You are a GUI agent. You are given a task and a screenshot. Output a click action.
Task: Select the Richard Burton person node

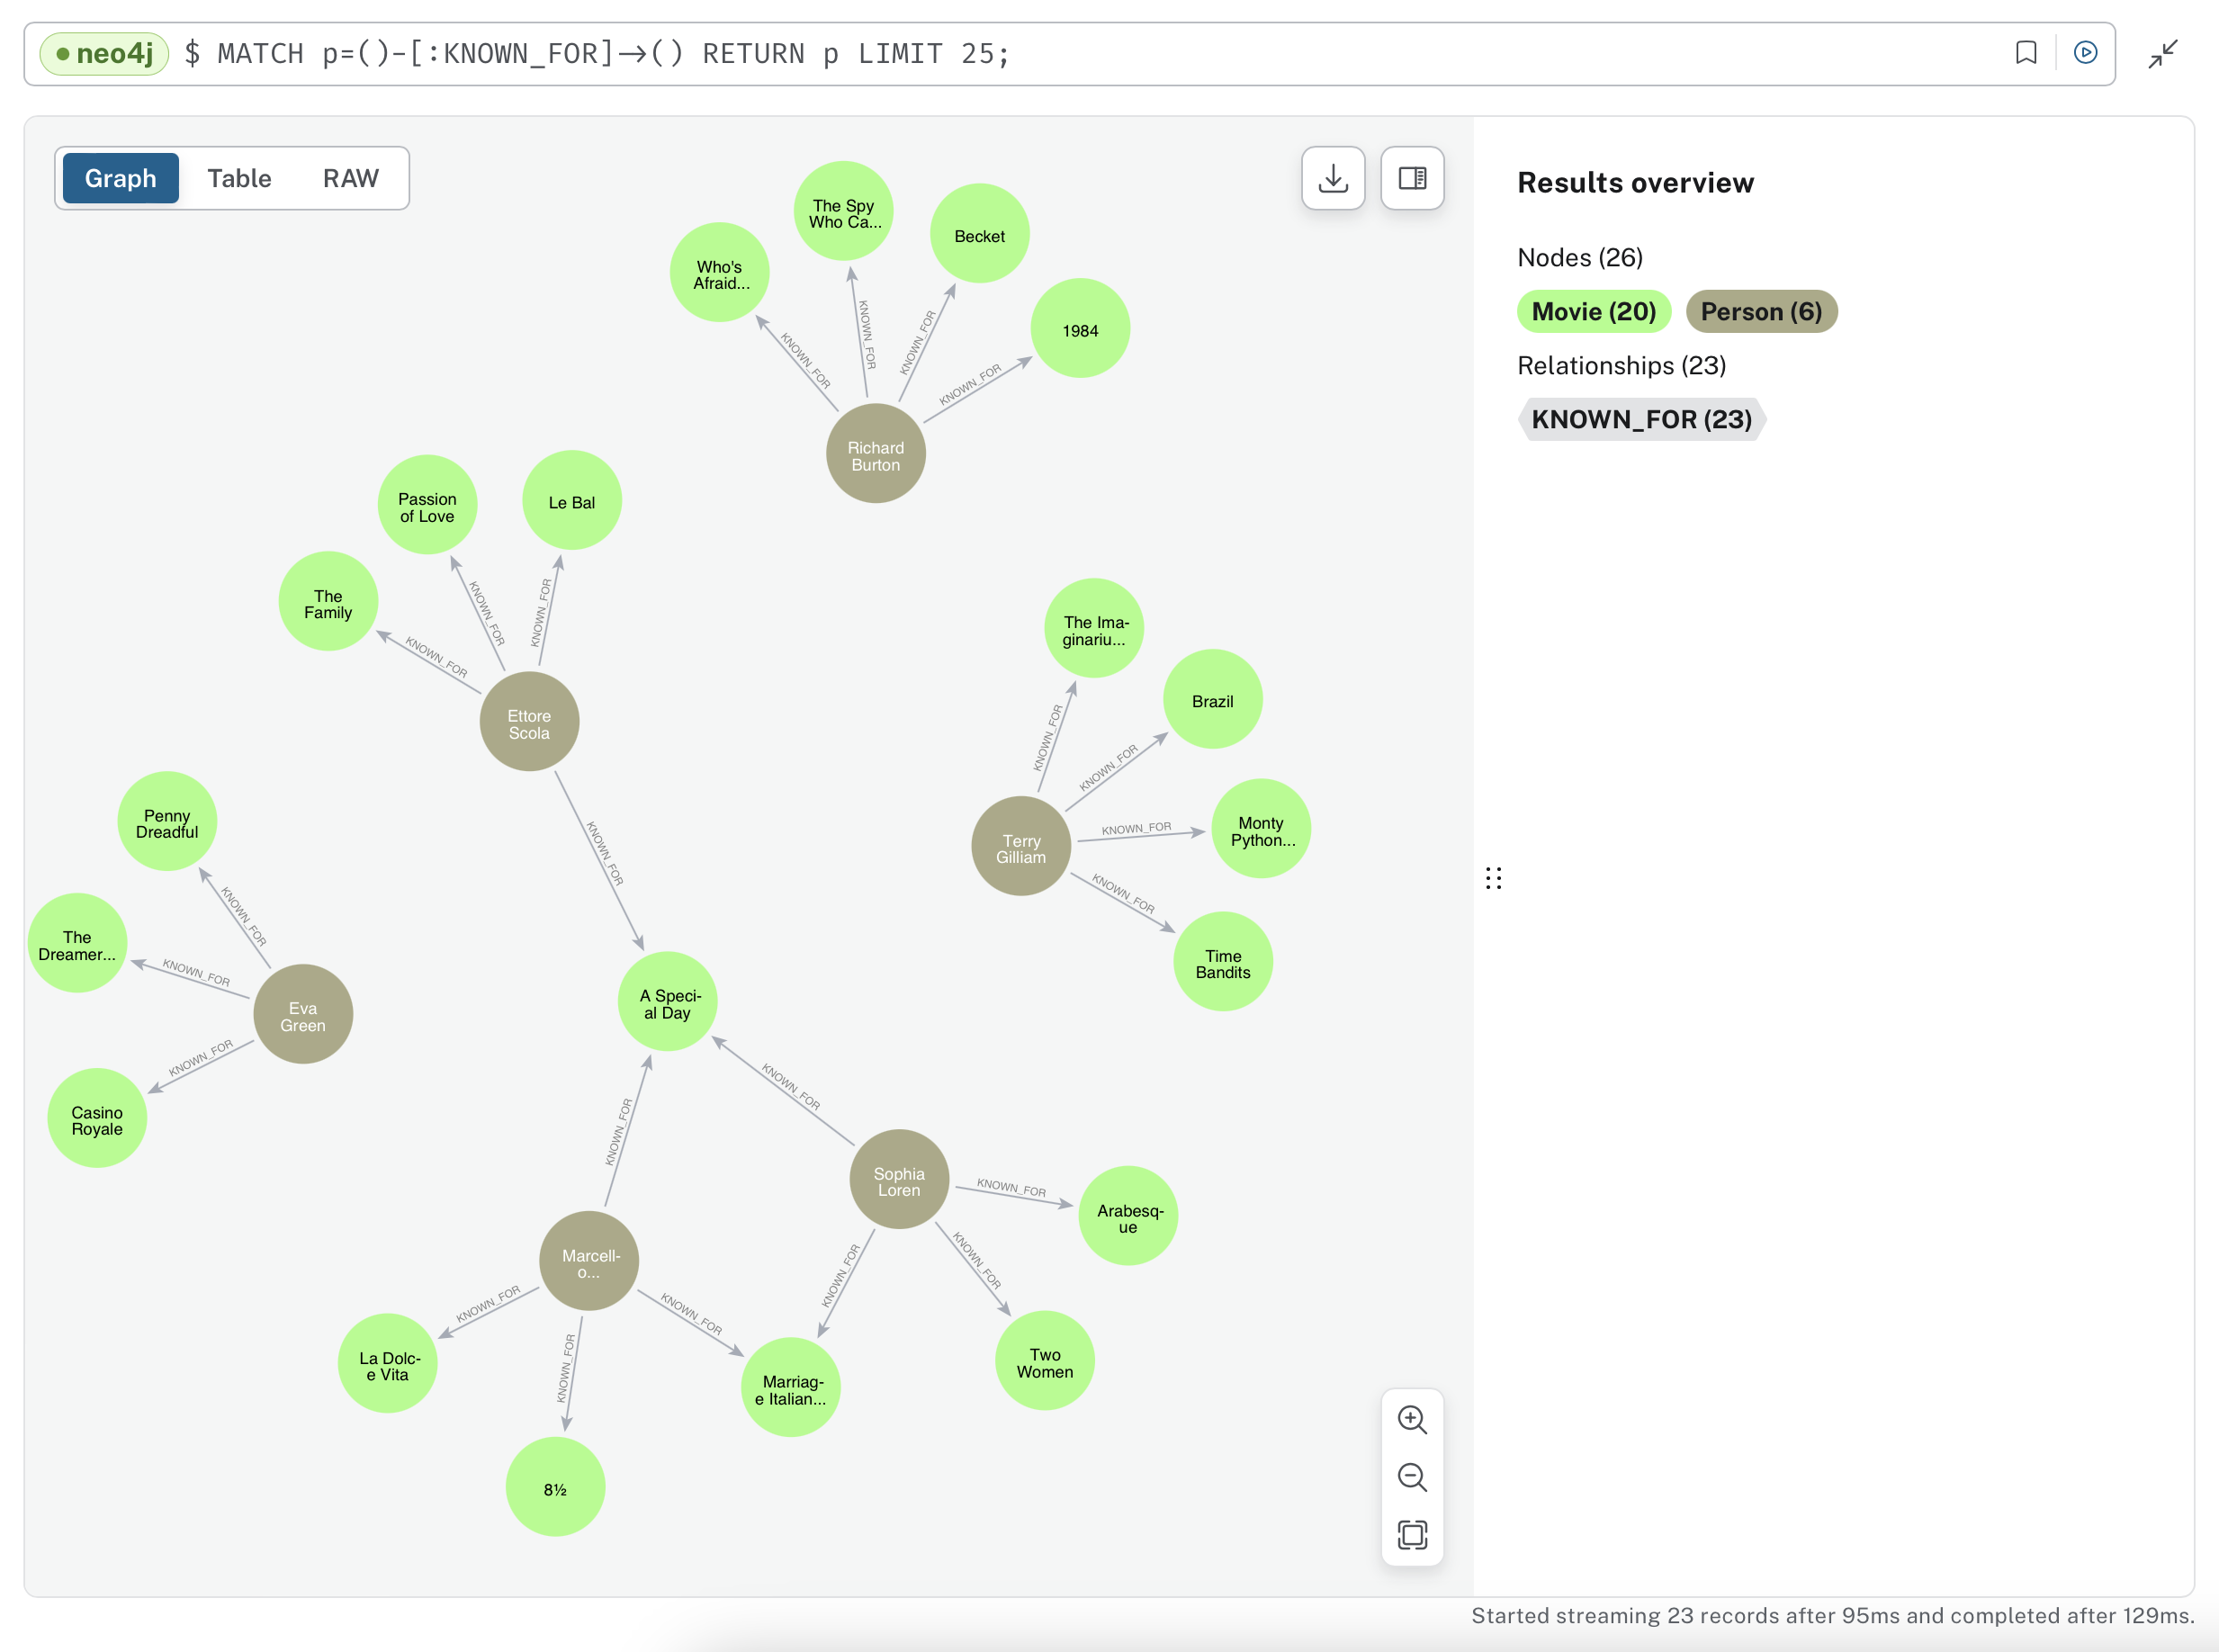(x=875, y=455)
